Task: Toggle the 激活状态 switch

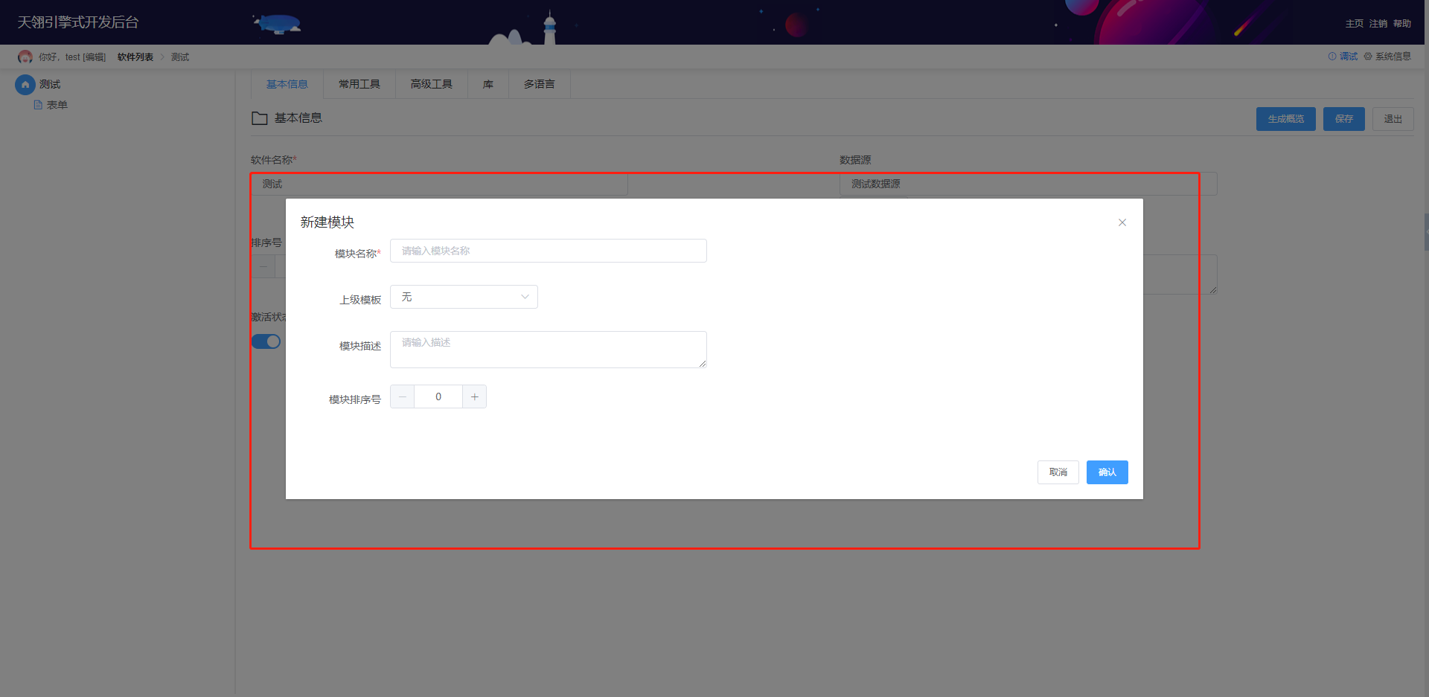Action: pos(266,341)
